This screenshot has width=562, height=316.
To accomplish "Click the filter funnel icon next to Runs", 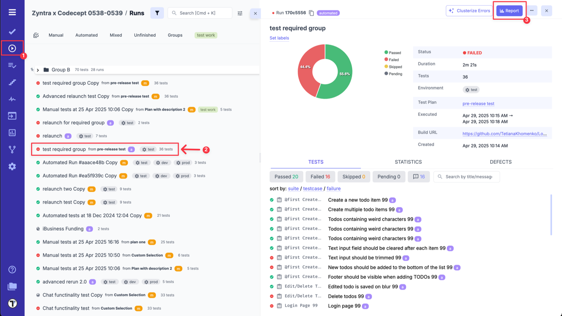I will click(157, 13).
